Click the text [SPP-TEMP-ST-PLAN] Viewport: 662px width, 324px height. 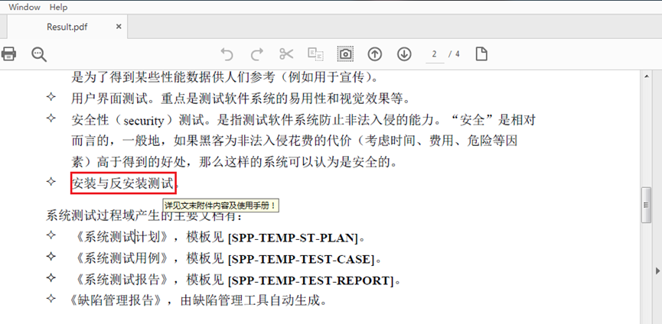[292, 238]
